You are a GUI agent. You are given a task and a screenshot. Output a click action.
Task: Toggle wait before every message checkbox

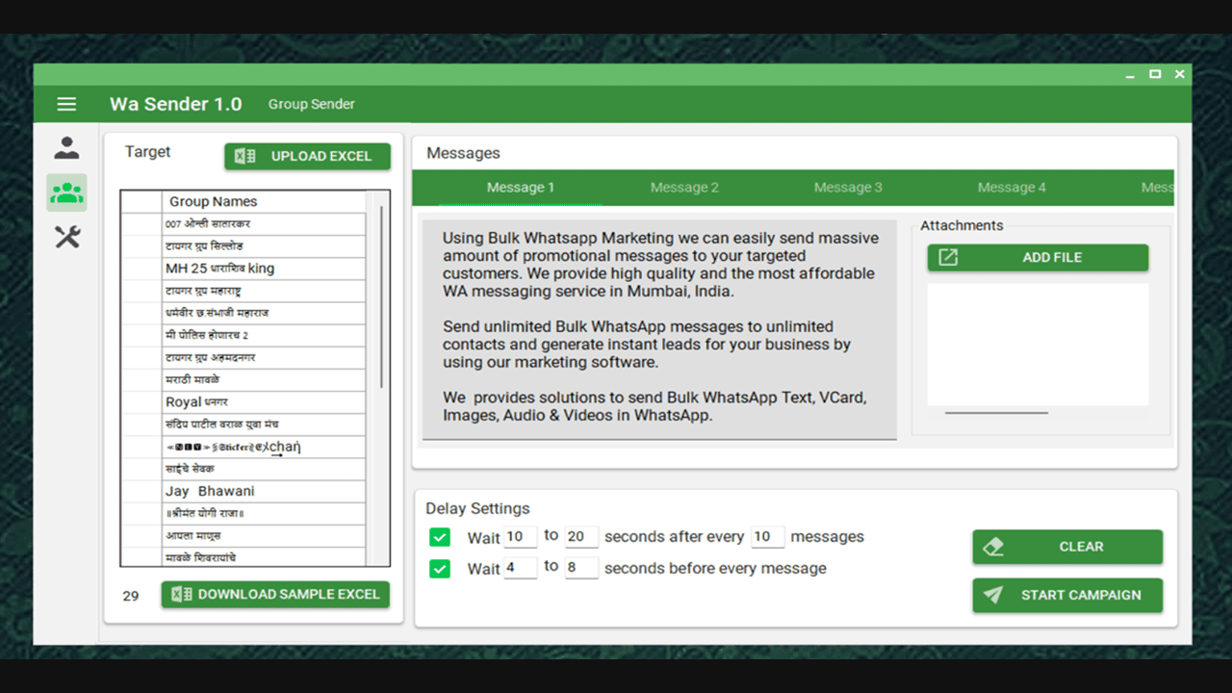tap(440, 569)
